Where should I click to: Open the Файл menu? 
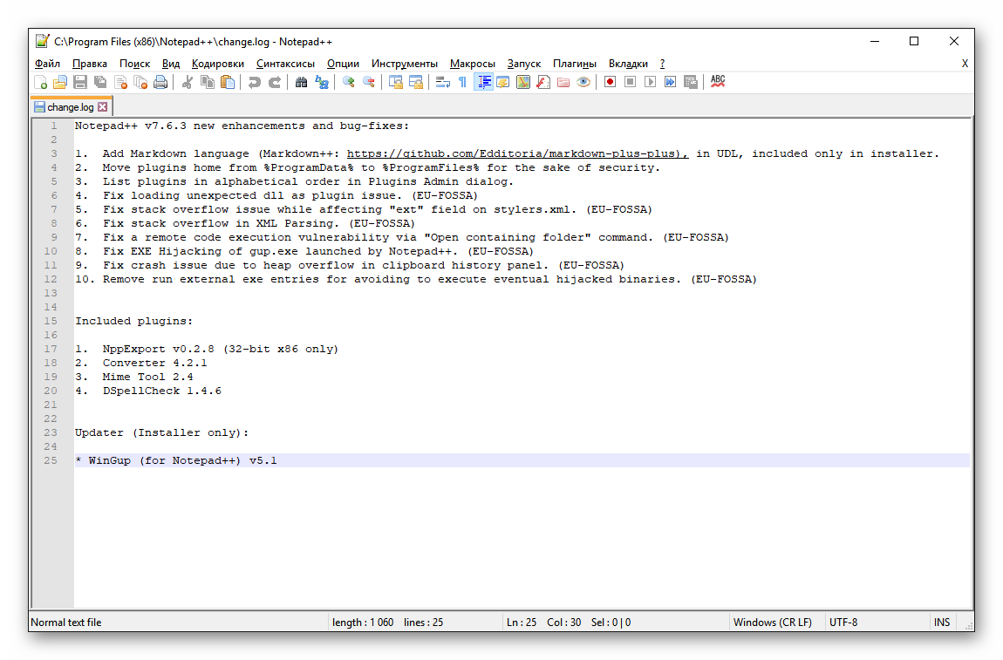(47, 64)
